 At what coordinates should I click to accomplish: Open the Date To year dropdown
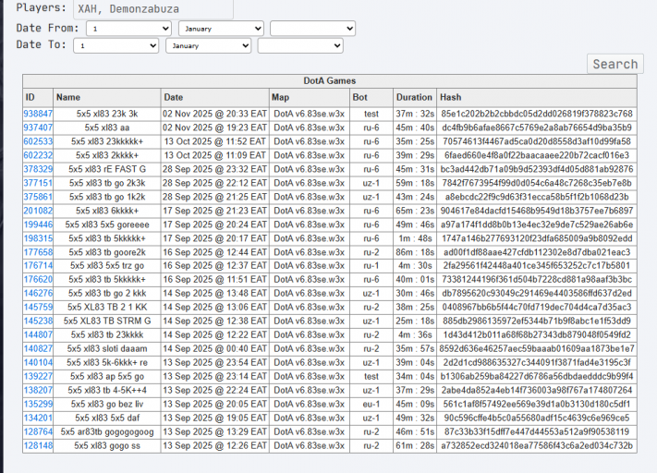(300, 45)
